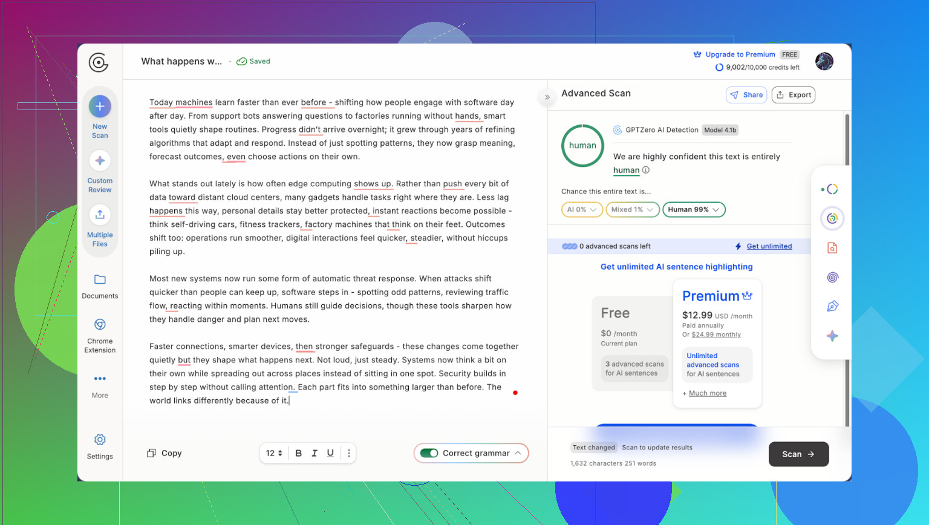Click the Export button
929x525 pixels.
(x=794, y=95)
